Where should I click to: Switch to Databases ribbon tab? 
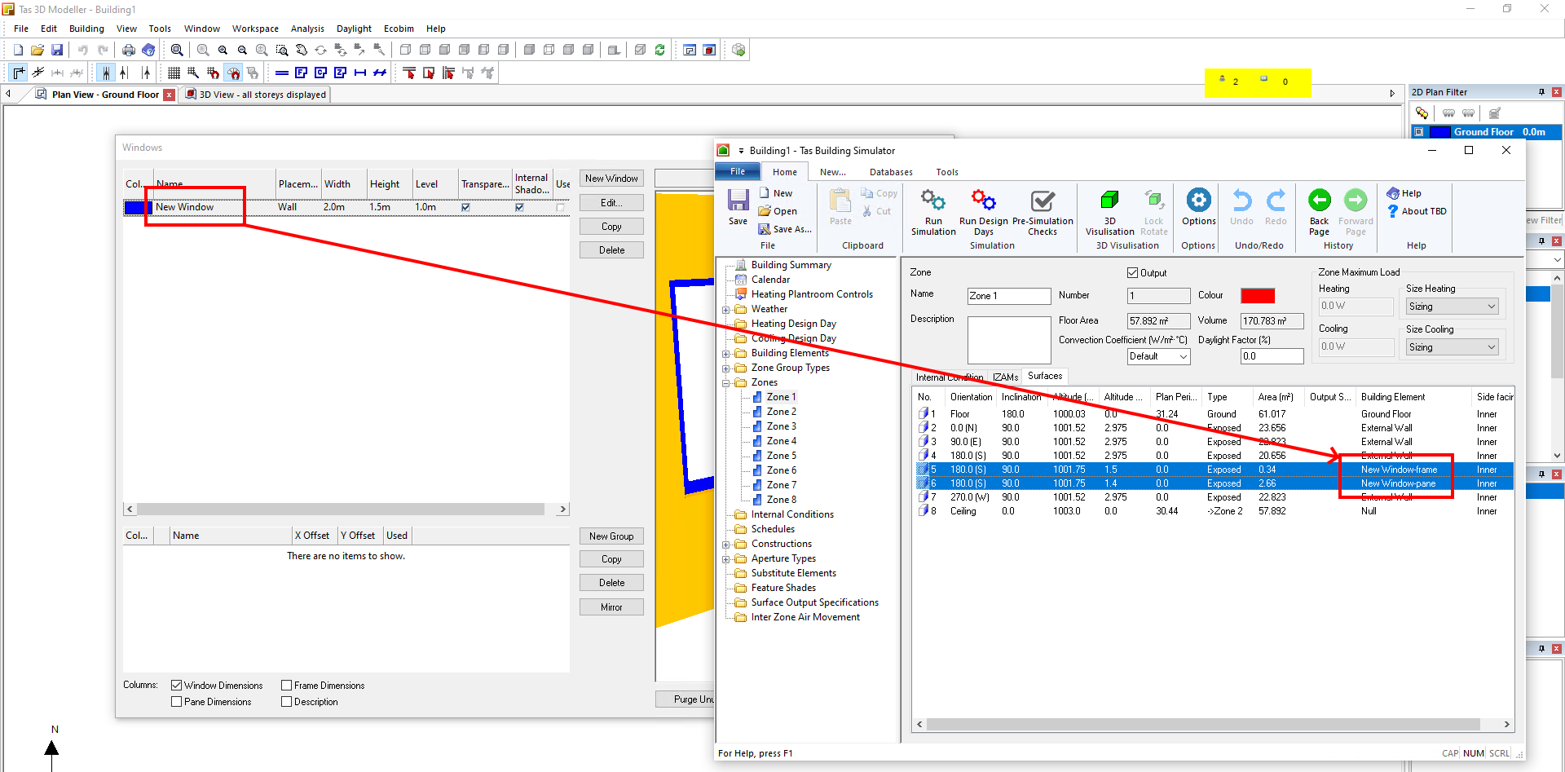(x=891, y=172)
